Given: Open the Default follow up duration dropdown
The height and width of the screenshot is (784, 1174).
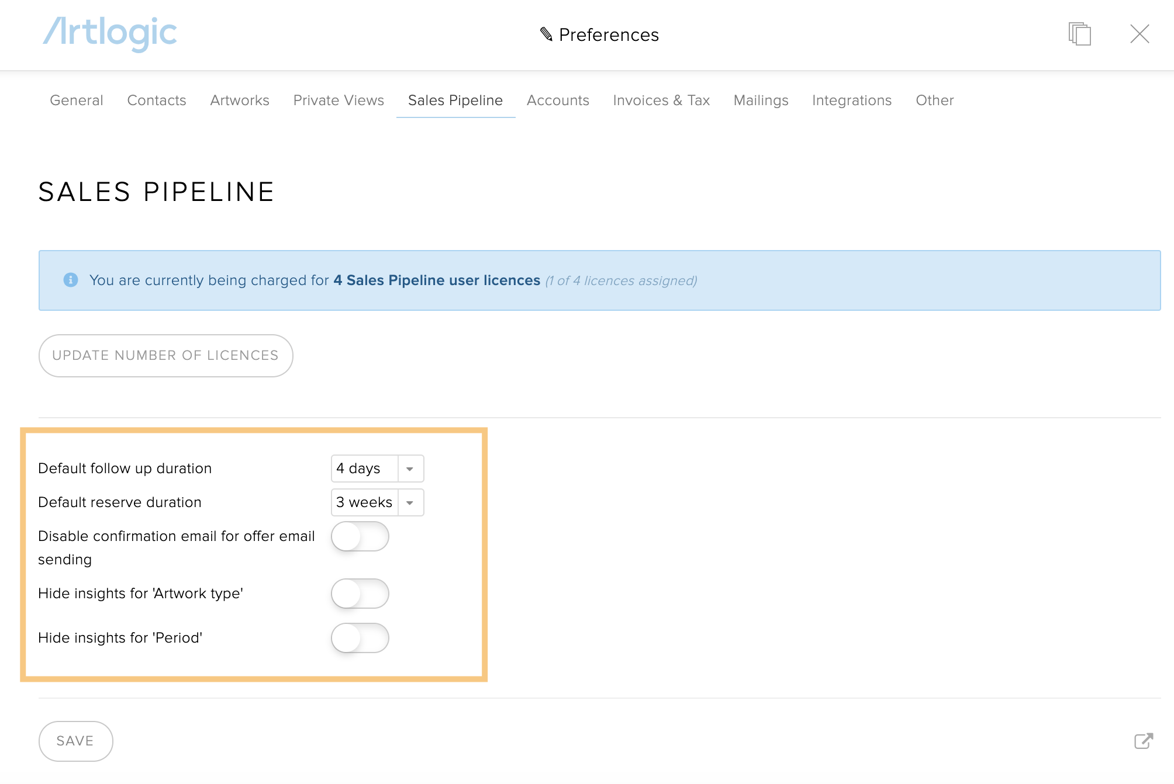Looking at the screenshot, I should point(377,469).
